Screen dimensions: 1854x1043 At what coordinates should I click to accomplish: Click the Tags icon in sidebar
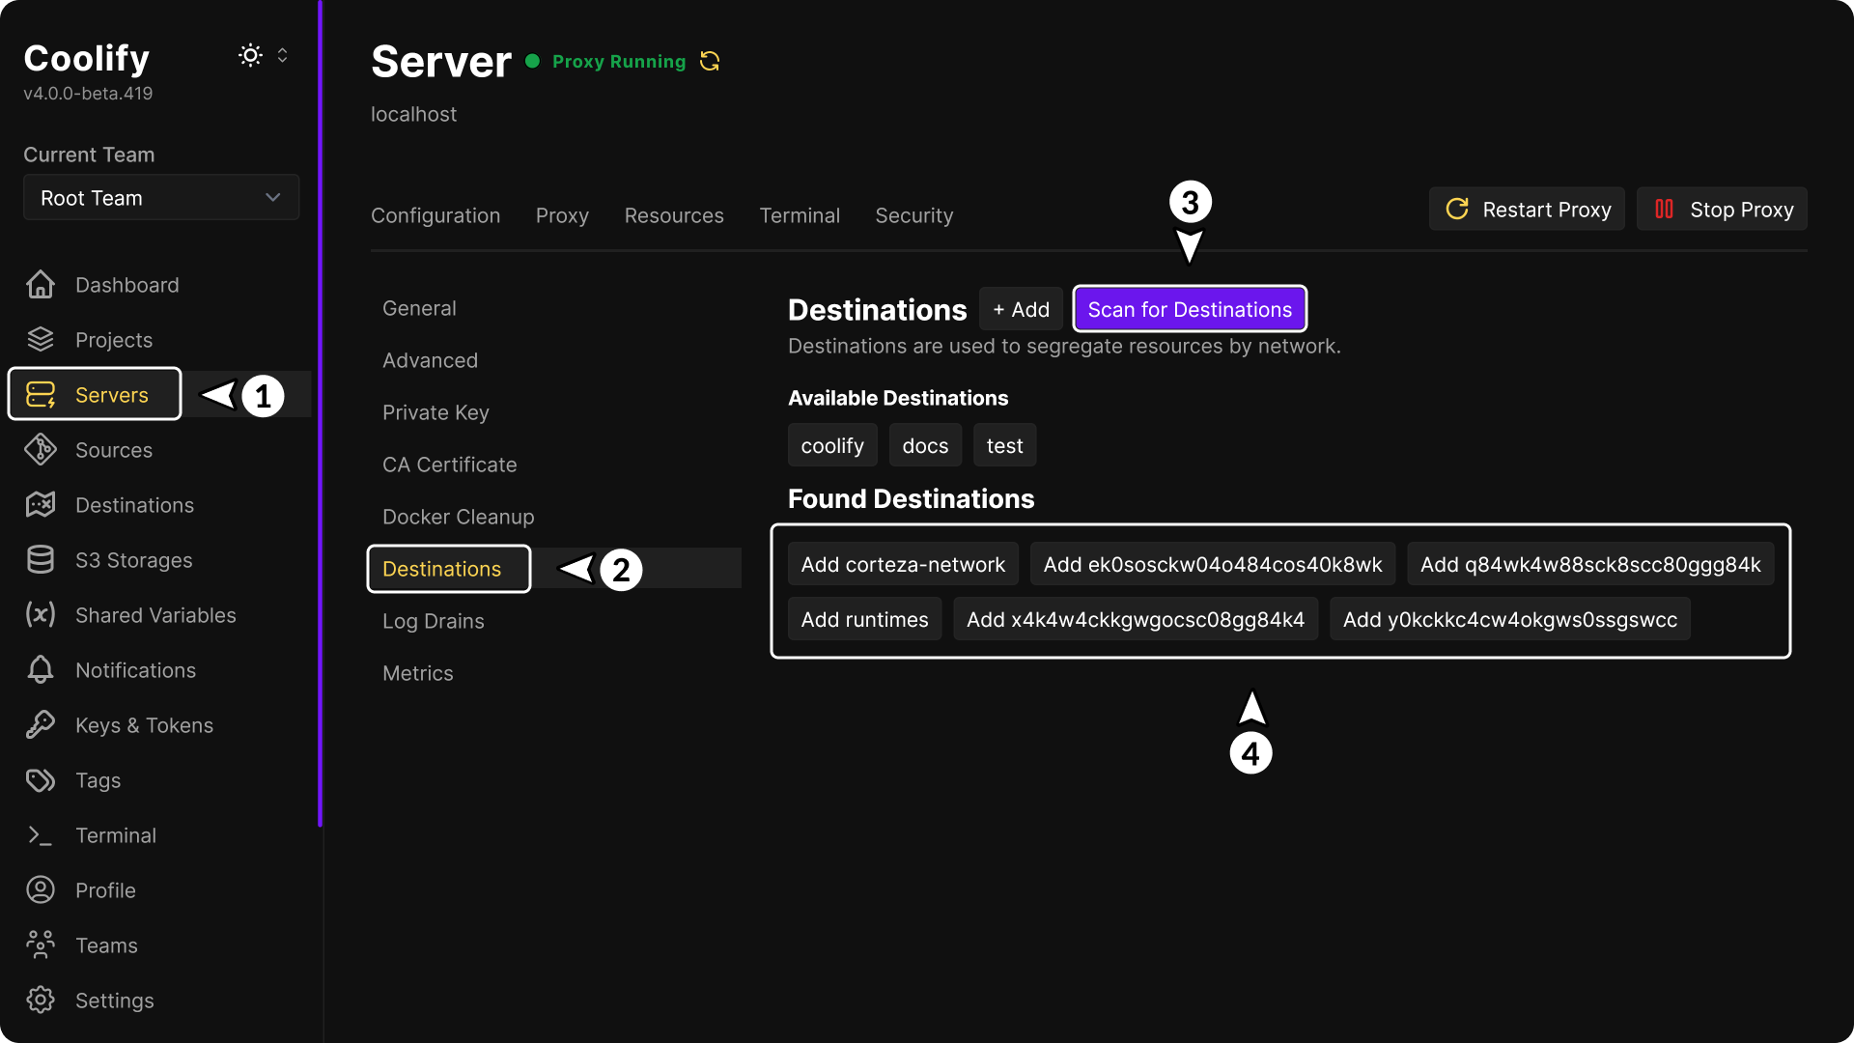point(41,780)
